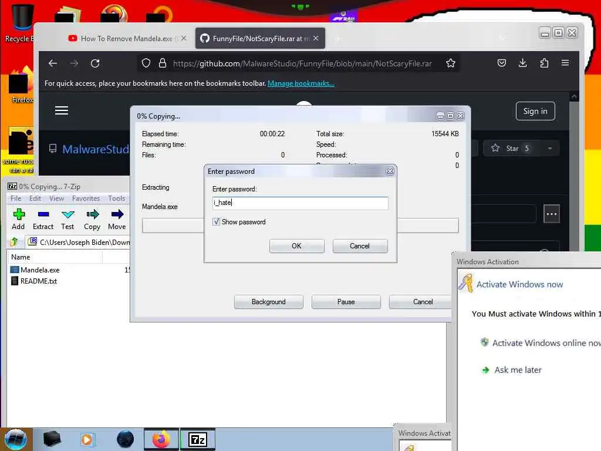Expand the Star dropdown arrow on GitHub

pyautogui.click(x=550, y=149)
